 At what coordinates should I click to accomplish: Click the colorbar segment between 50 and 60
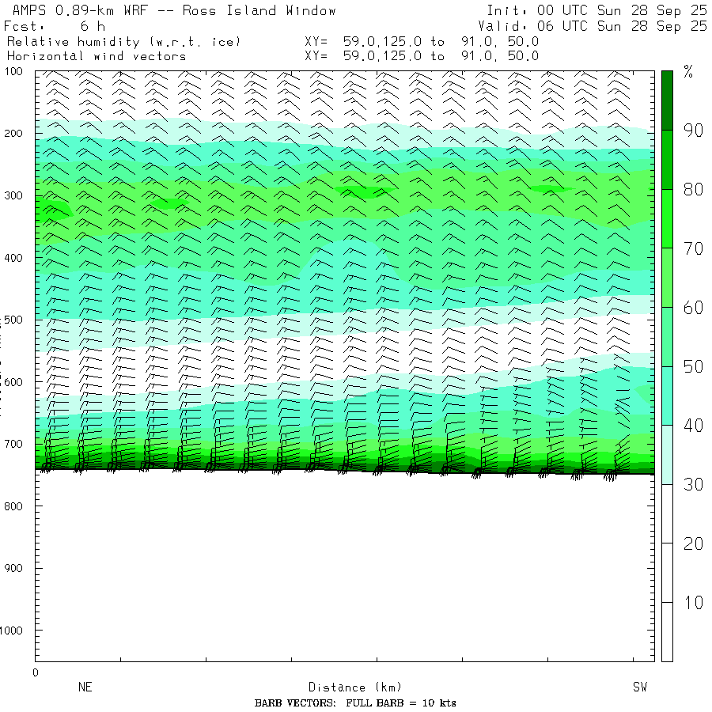[x=667, y=337]
